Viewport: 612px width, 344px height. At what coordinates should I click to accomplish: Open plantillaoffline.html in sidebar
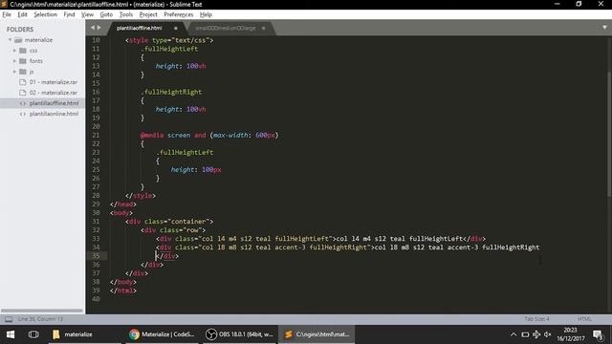[x=54, y=103]
